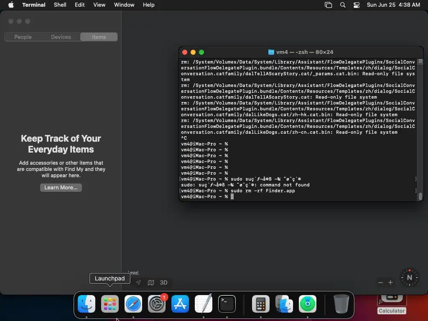Open Calculator icon in the Dock
428x321 pixels.
(261, 304)
